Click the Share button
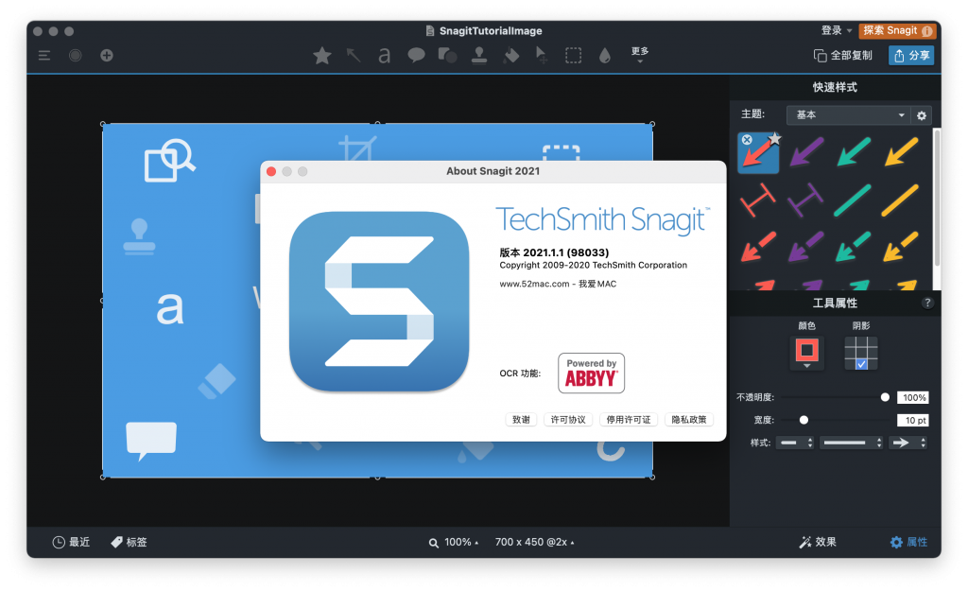This screenshot has height=591, width=968. [911, 56]
